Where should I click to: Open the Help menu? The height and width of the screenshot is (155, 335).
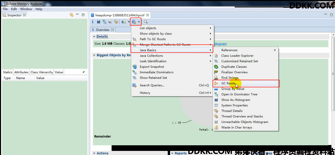(x=39, y=9)
